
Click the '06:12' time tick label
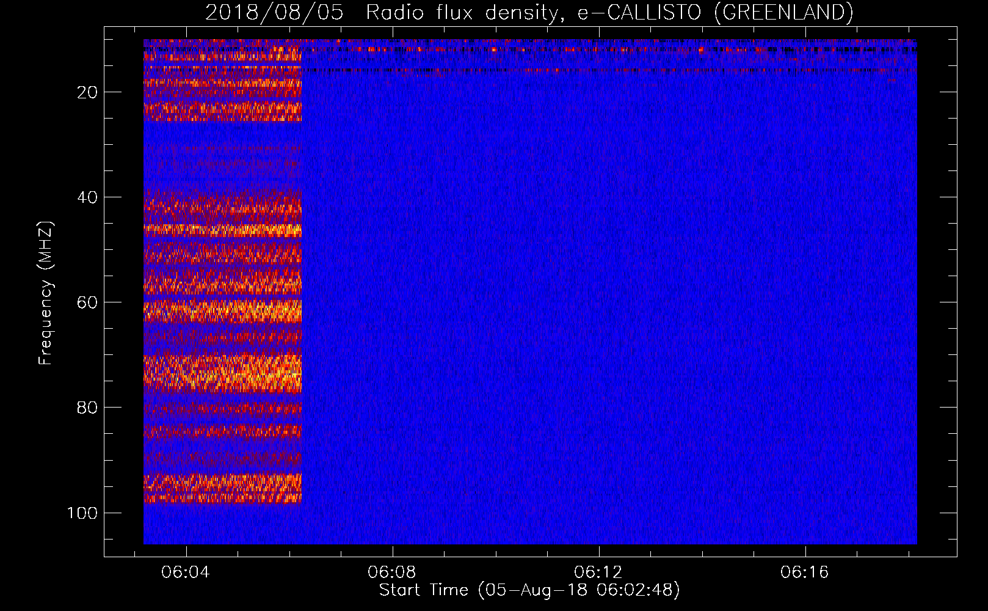tap(598, 573)
